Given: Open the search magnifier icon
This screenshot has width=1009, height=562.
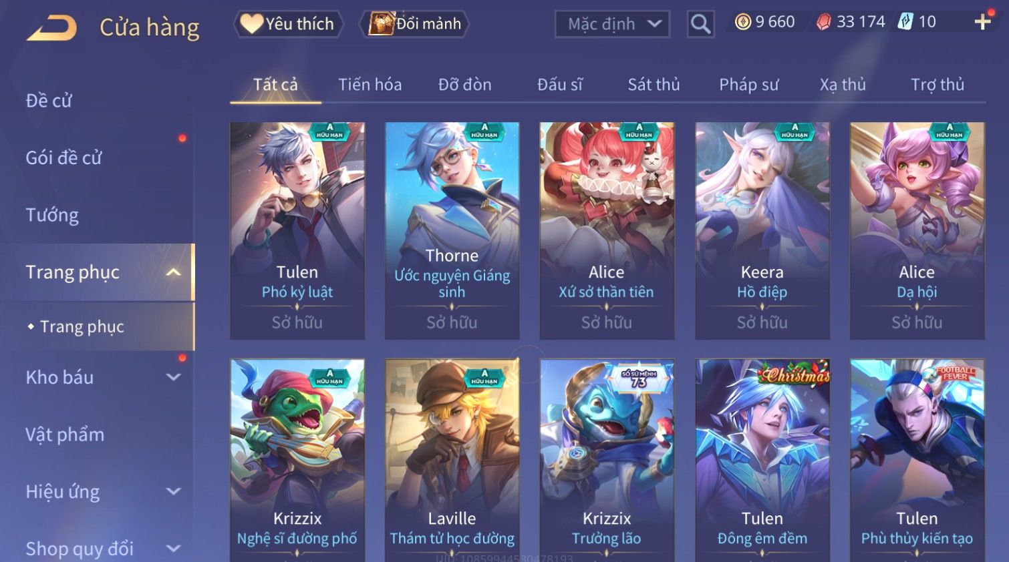Looking at the screenshot, I should tap(700, 25).
